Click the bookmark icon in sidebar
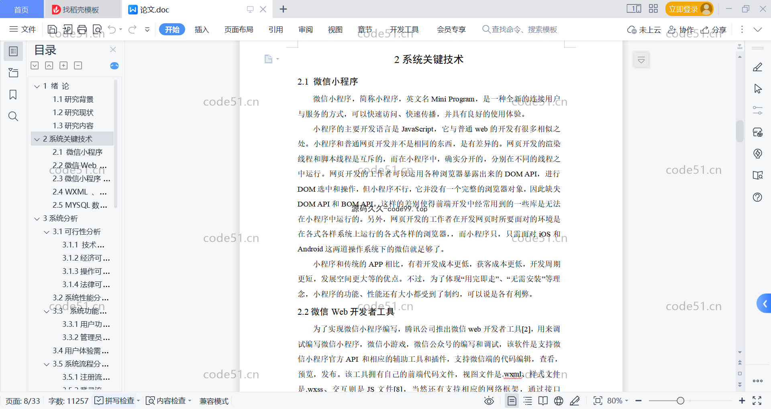Viewport: 771px width, 409px height. (13, 95)
